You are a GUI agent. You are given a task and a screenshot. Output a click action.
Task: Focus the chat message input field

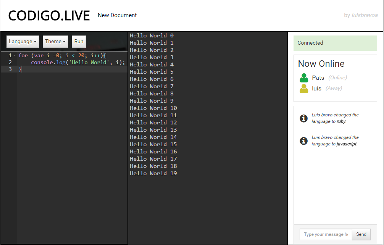point(326,234)
